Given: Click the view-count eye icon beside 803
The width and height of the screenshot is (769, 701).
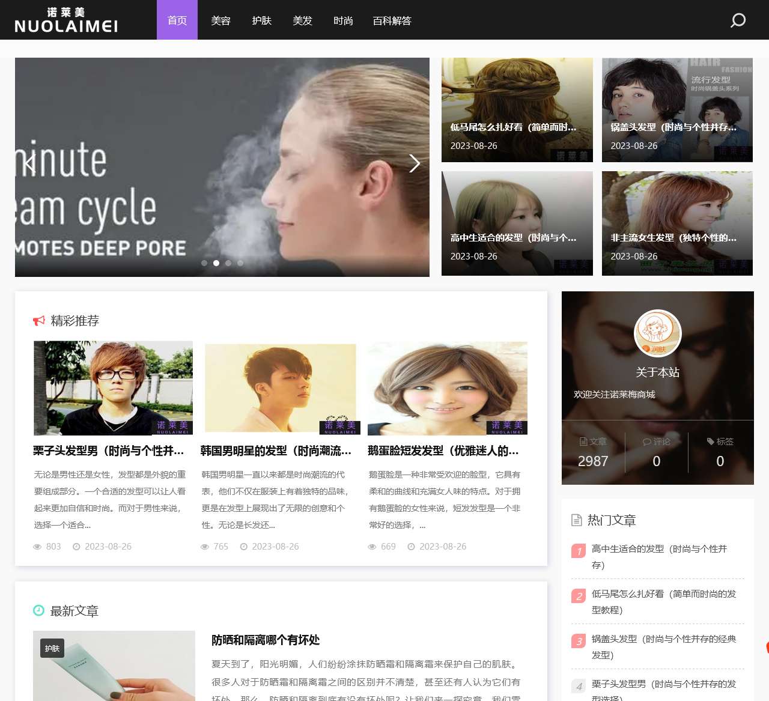Looking at the screenshot, I should (x=37, y=547).
